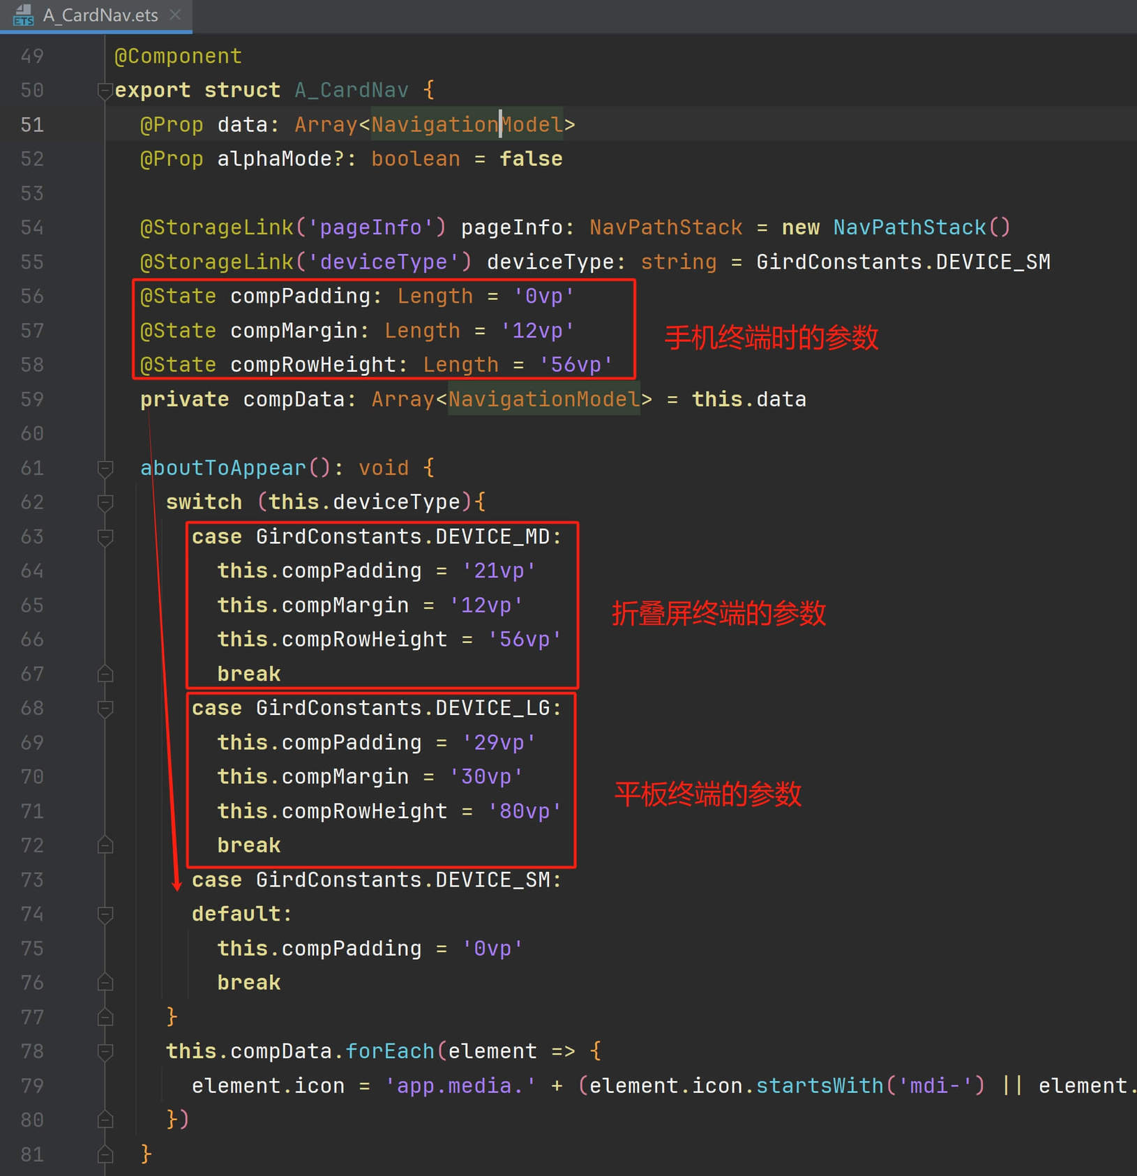Place cursor on GirdConstants.DEVICE_SM on line 55
Viewport: 1137px width, 1176px height.
pos(903,262)
